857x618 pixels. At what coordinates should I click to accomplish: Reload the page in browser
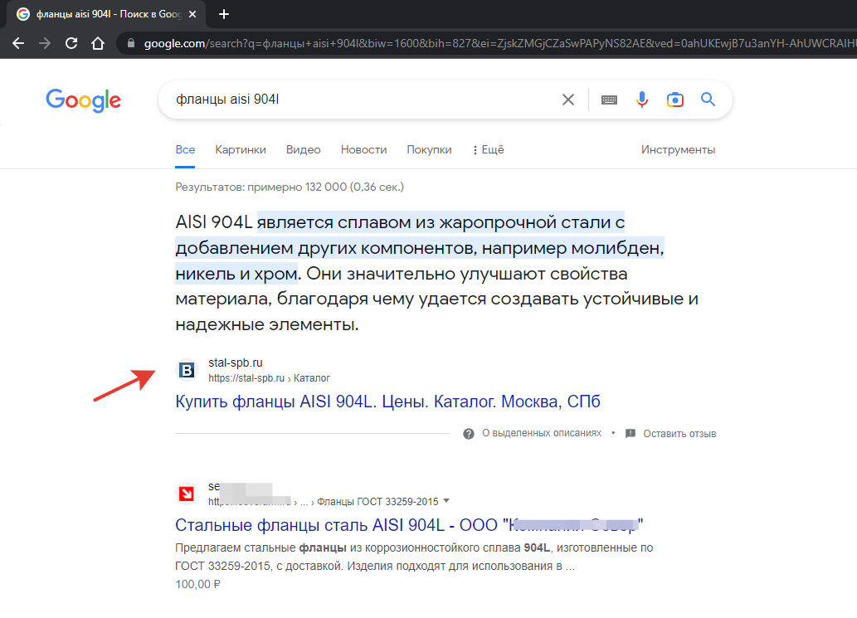(x=71, y=43)
